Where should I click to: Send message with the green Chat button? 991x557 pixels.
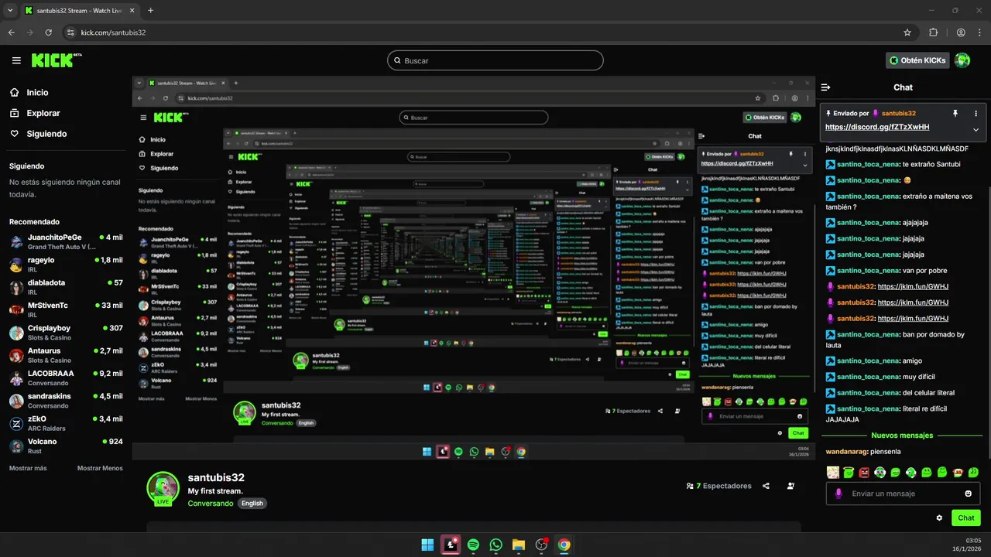click(965, 518)
